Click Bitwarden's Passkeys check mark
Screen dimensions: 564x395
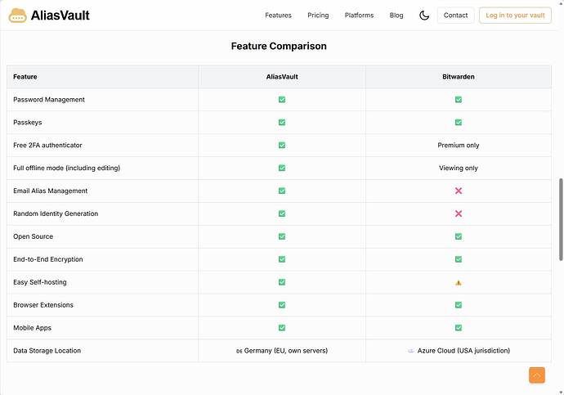pos(459,123)
